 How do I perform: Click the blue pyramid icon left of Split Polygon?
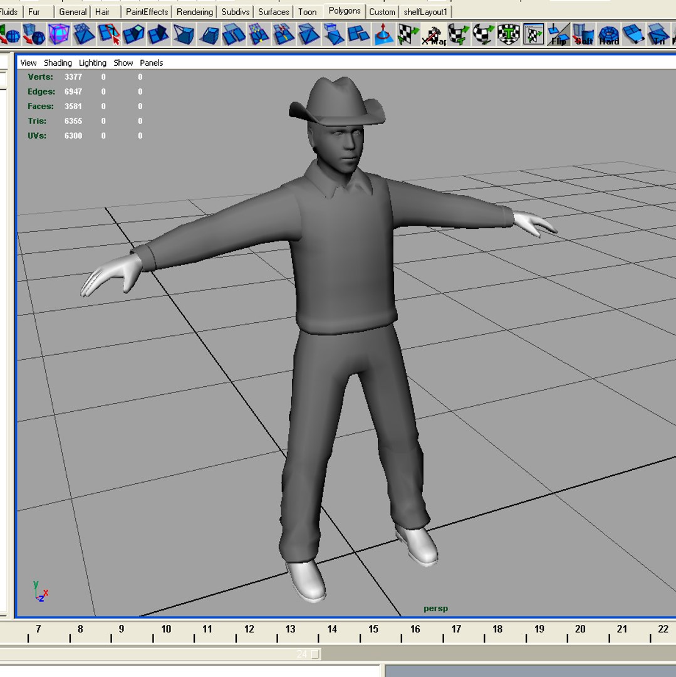coord(84,34)
